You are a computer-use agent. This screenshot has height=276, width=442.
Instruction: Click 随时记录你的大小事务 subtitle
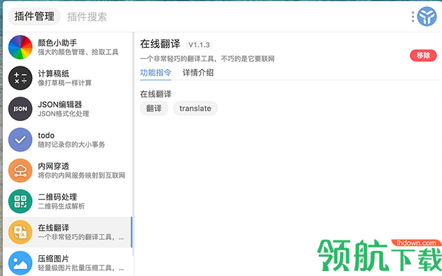click(x=72, y=145)
